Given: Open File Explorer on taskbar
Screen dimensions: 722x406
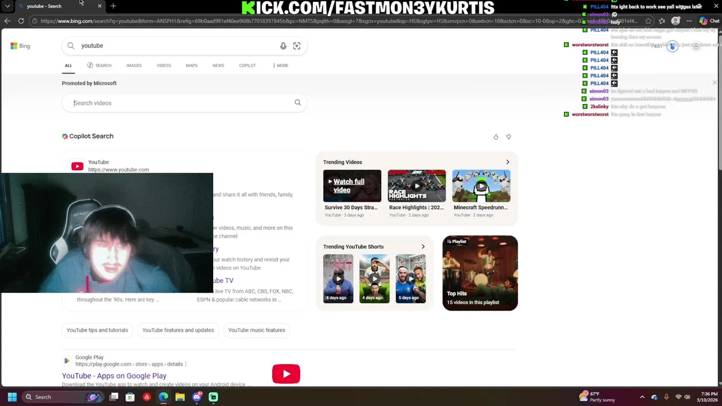Looking at the screenshot, I should (x=180, y=397).
